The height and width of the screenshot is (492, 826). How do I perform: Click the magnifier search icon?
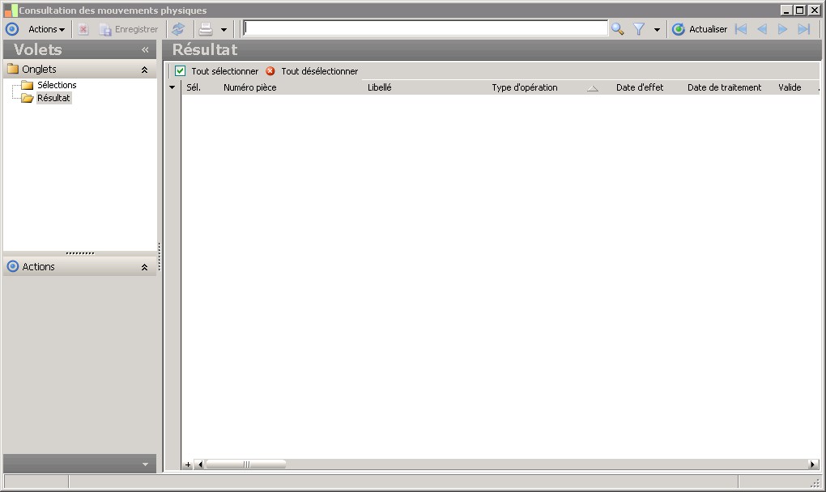617,29
